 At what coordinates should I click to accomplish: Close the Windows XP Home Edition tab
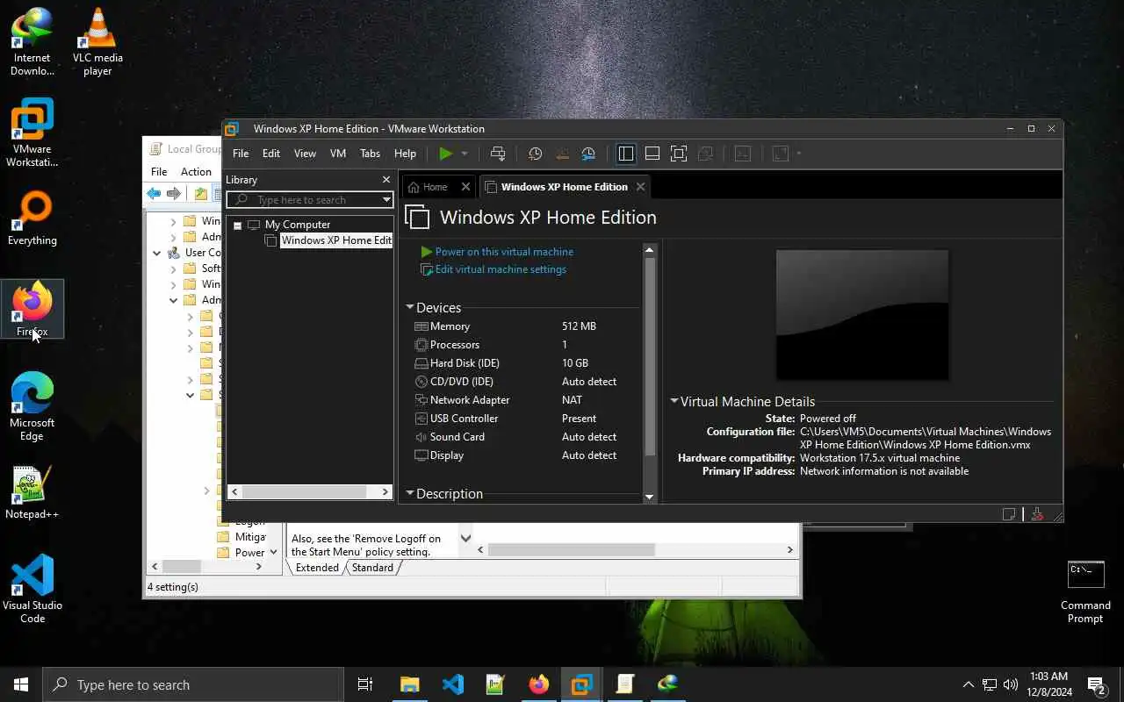640,187
